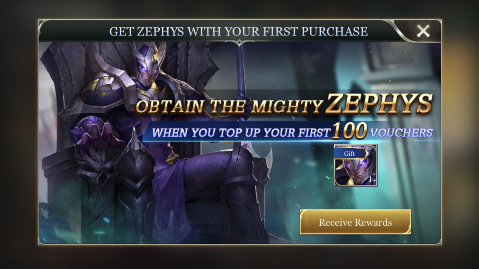
Task: Tap the golden ZEPHYS name text
Action: [x=379, y=104]
